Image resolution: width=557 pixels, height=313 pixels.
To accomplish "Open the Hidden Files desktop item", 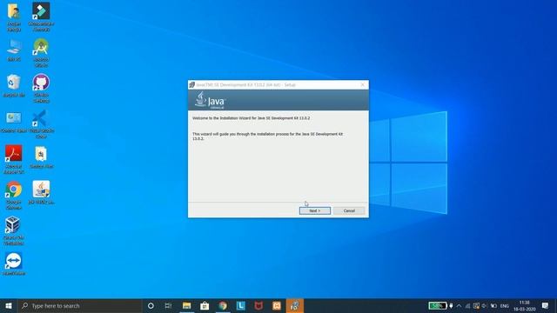I will click(41, 157).
